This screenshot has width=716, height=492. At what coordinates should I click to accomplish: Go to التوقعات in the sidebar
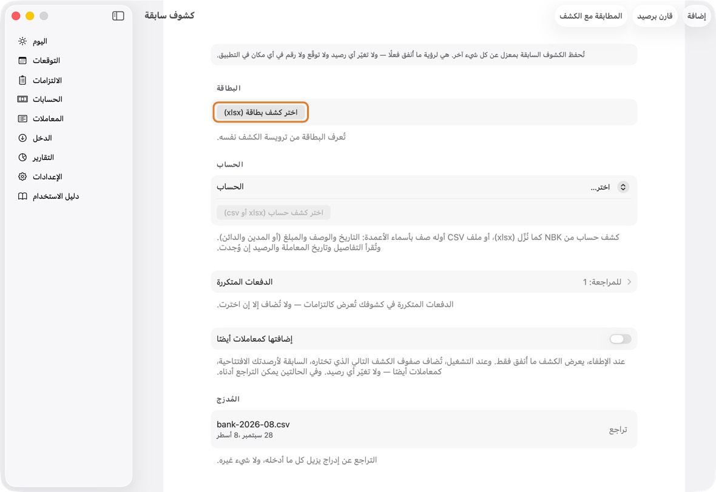point(69,61)
